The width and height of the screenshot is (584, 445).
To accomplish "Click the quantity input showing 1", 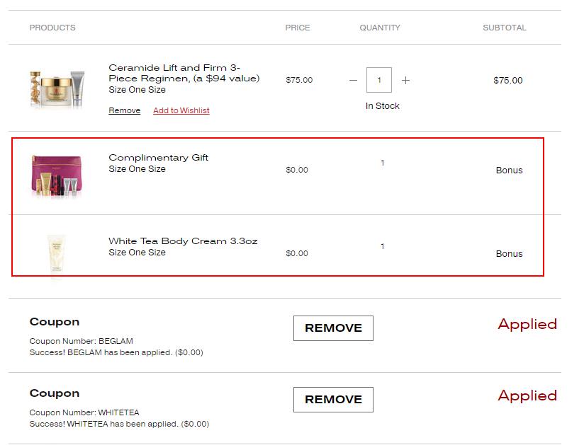I will point(380,80).
